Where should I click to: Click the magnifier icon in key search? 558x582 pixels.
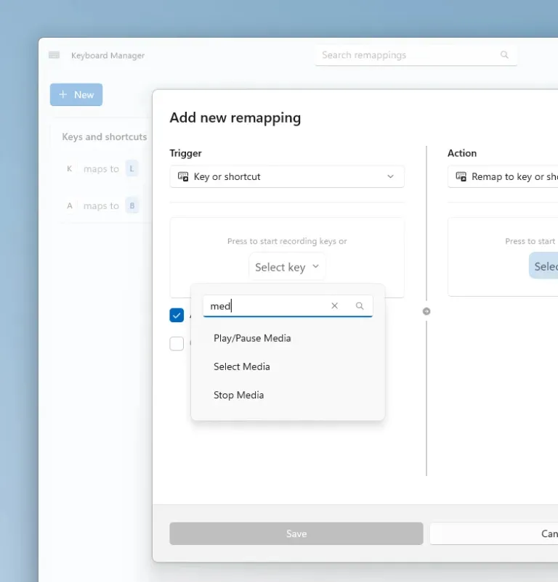[359, 306]
